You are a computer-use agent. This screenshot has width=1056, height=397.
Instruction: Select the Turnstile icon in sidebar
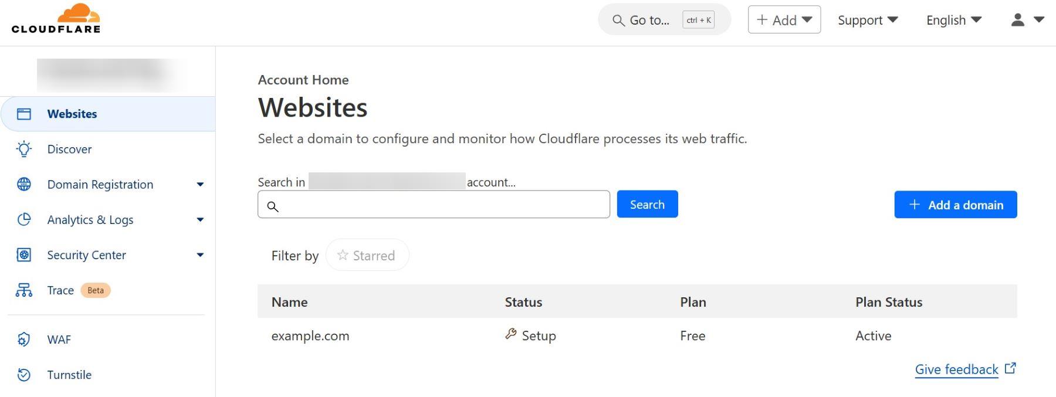click(24, 375)
